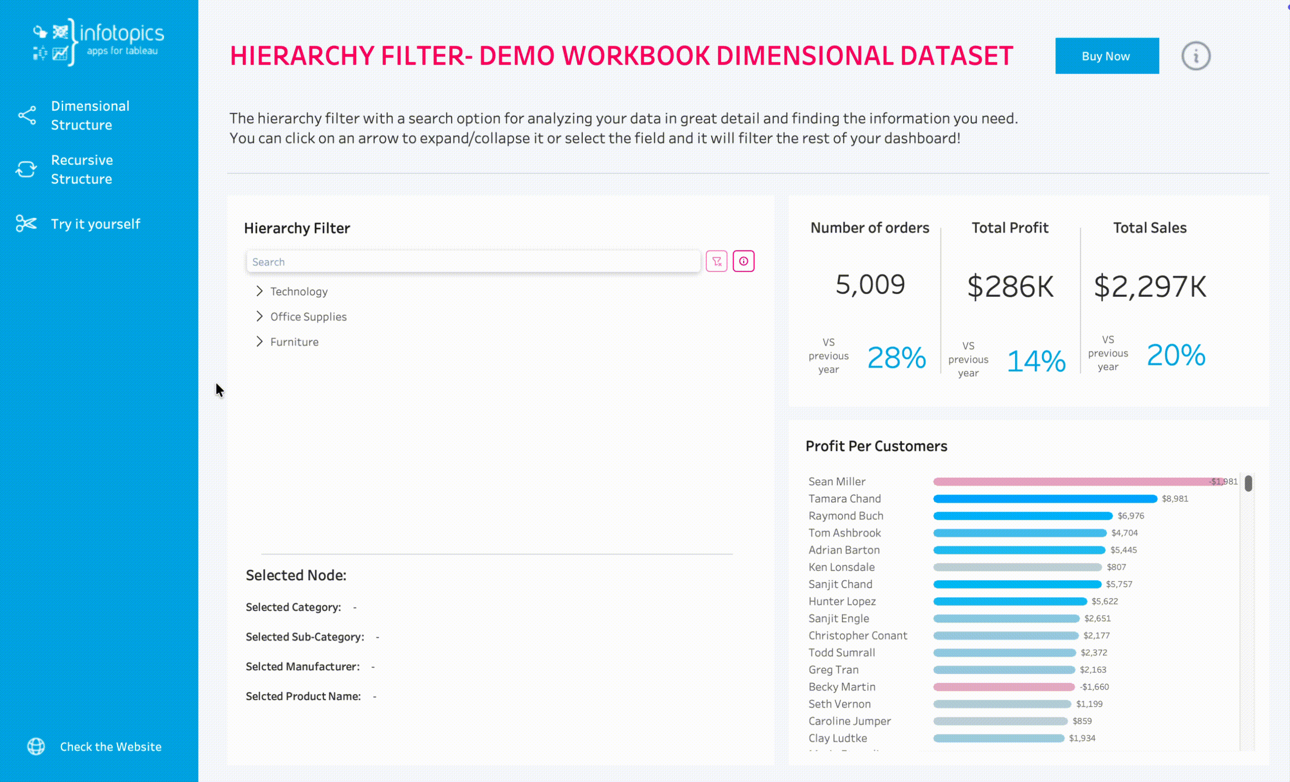Click the Profit Per Customers scrollbar handle
Viewport: 1290px width, 782px height.
1248,483
